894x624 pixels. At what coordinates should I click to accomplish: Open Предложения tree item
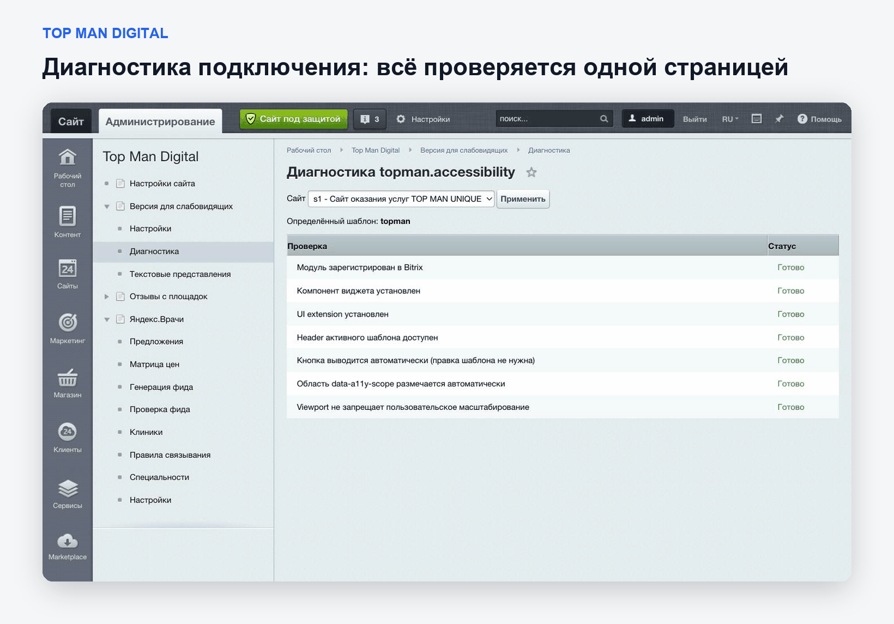156,342
